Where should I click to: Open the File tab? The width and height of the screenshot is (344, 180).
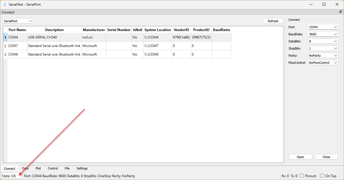tap(67, 168)
